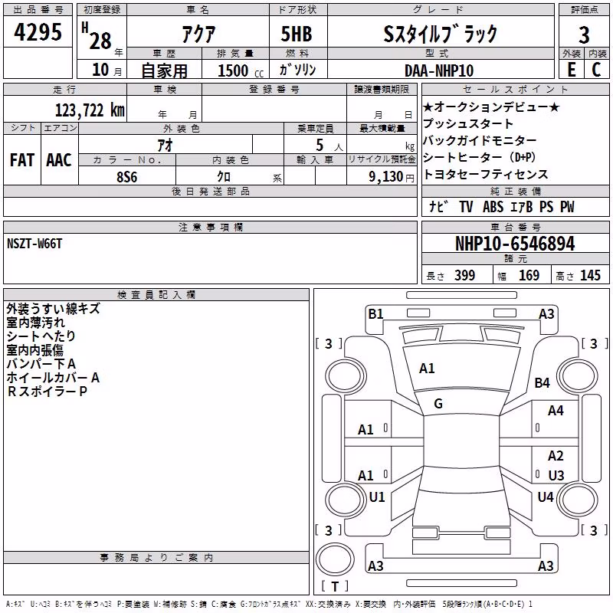
Task: Click inspector note シートへたり
Action: point(41,336)
